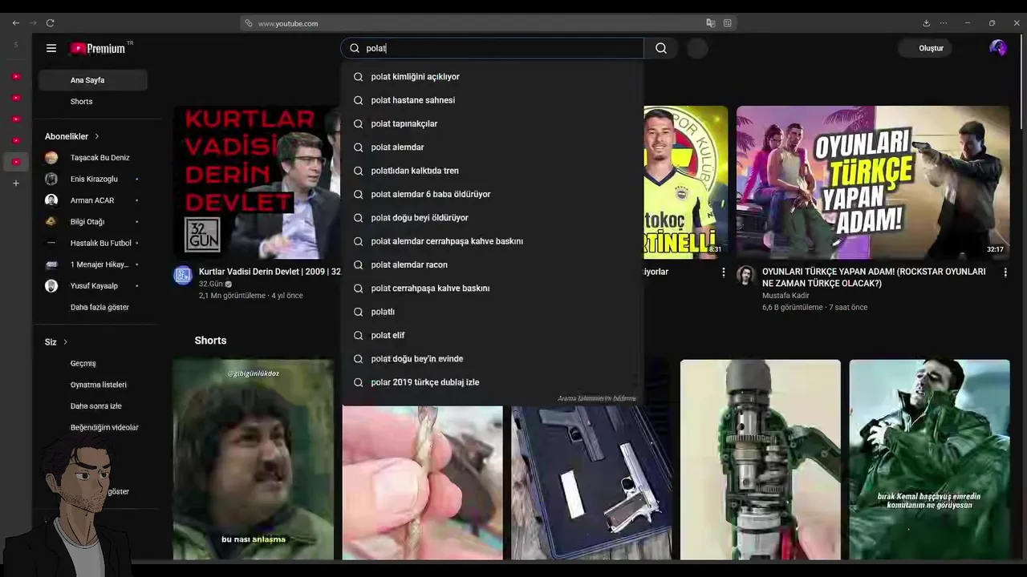This screenshot has width=1027, height=577.
Task: Expand the Abonelikler section chevron
Action: click(x=97, y=136)
